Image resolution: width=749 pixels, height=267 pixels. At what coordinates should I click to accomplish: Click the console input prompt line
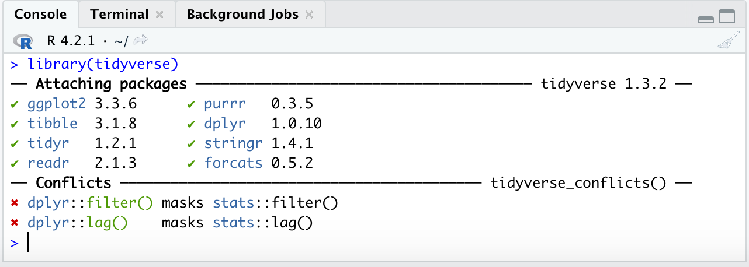(x=374, y=243)
